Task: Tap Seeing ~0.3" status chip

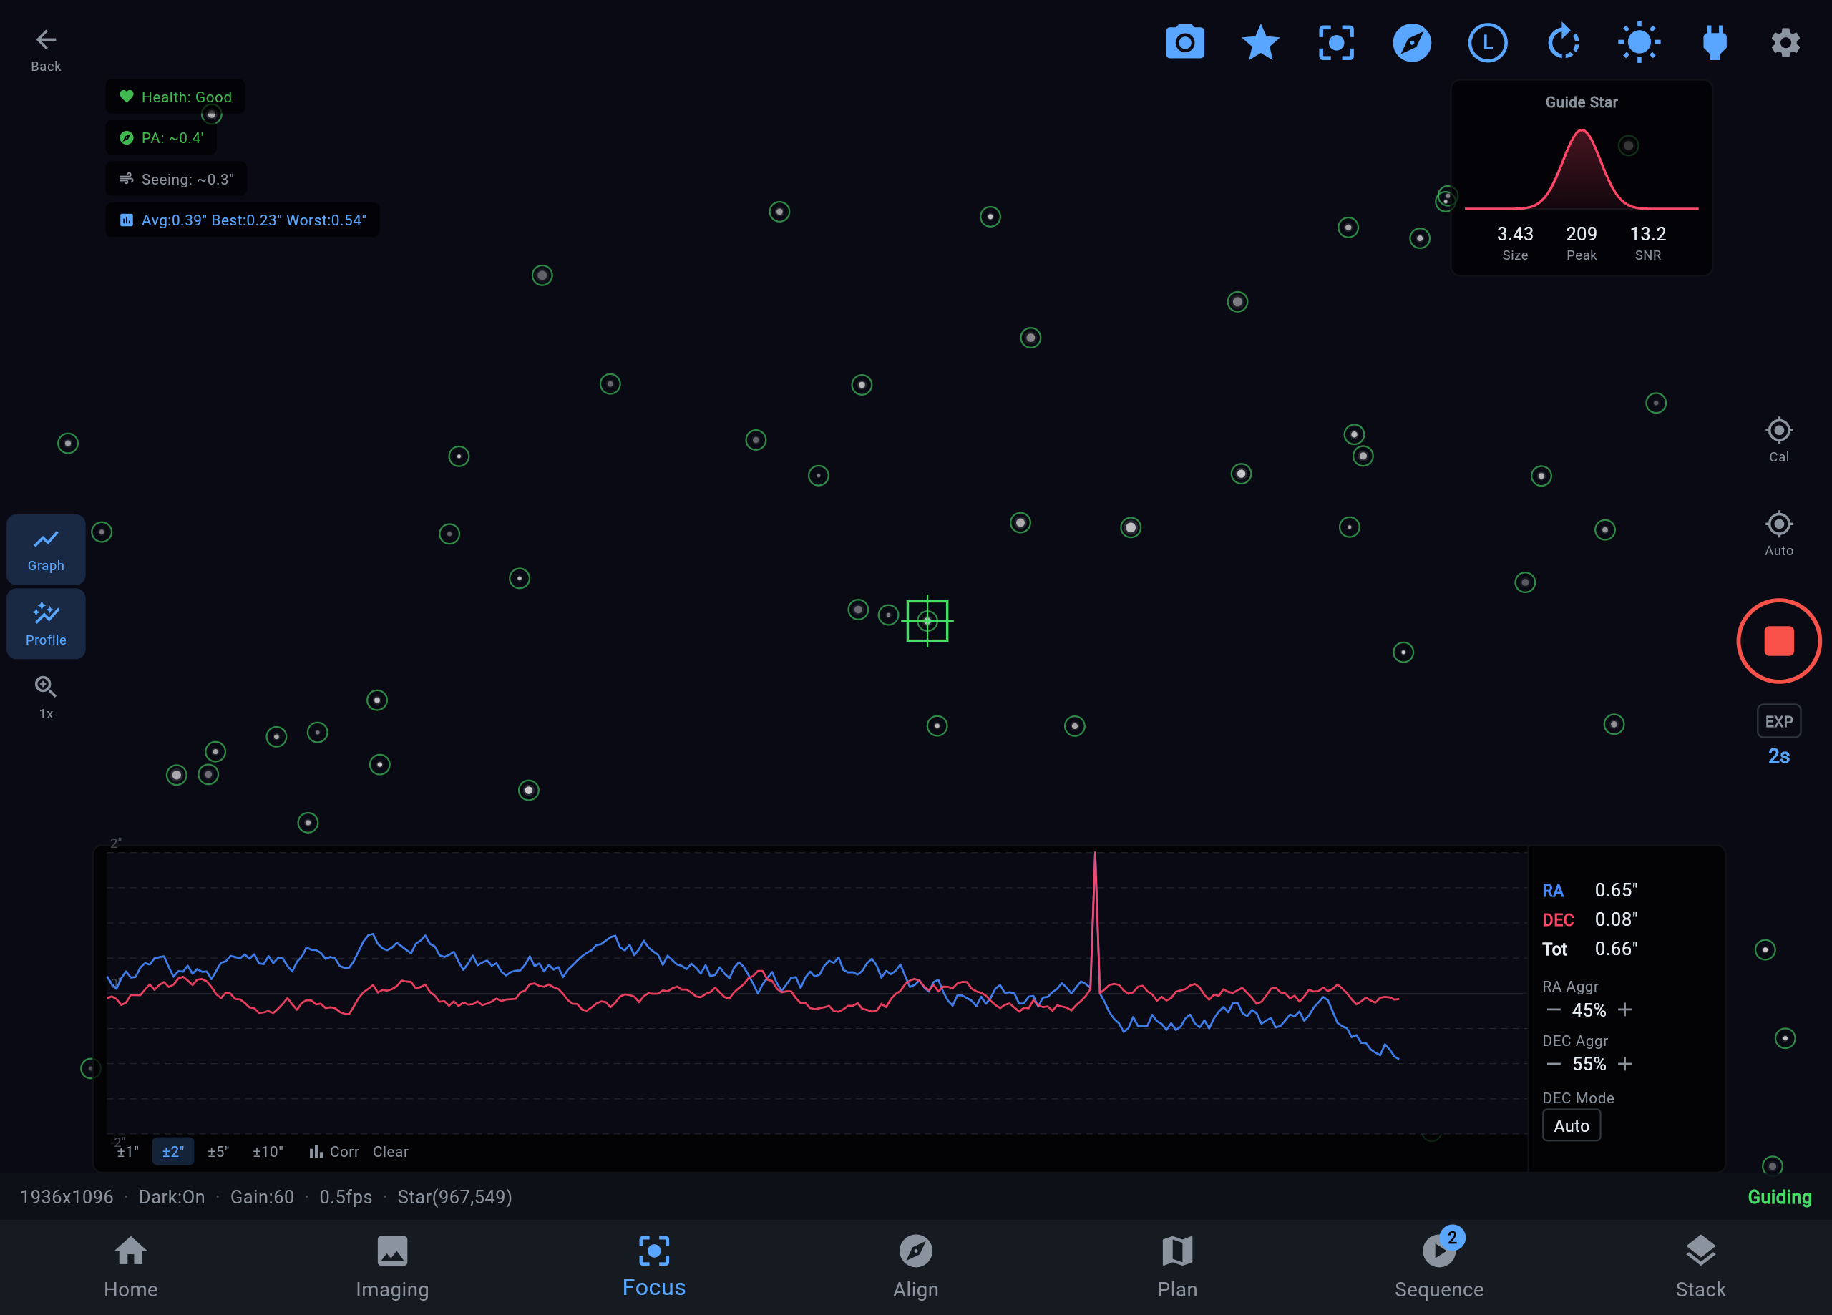Action: (x=176, y=179)
